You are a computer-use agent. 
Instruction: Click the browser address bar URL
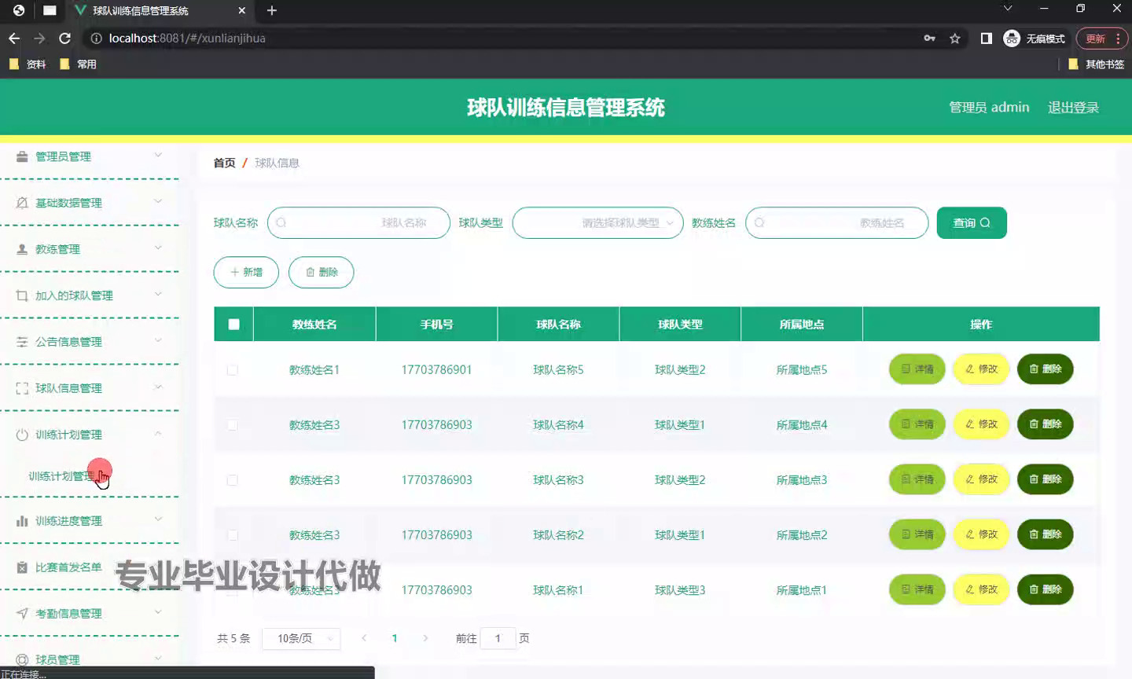click(x=187, y=38)
